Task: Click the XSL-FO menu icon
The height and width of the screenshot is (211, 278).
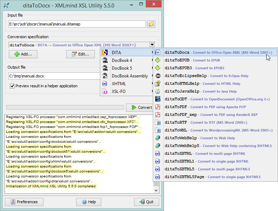Action: point(105,92)
